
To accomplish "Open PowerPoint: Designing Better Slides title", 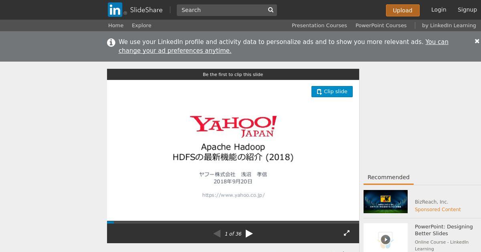I will click(444, 230).
